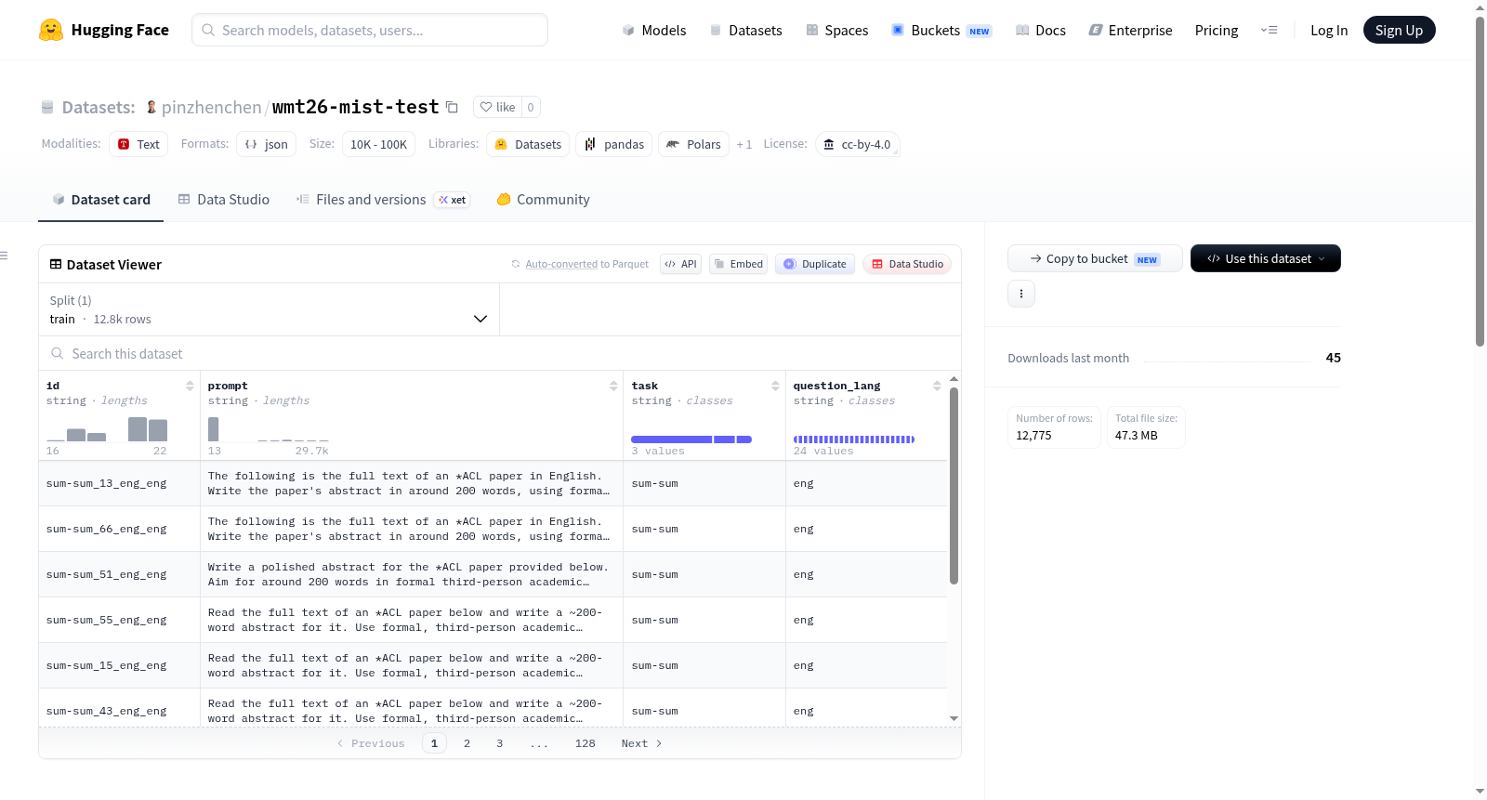
Task: Sort the id column
Action: click(x=190, y=386)
